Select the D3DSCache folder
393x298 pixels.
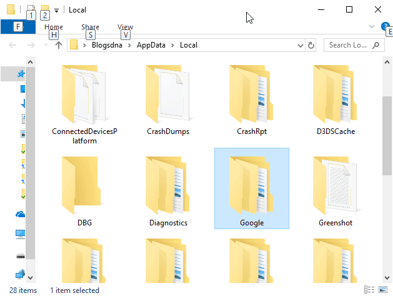pos(336,100)
